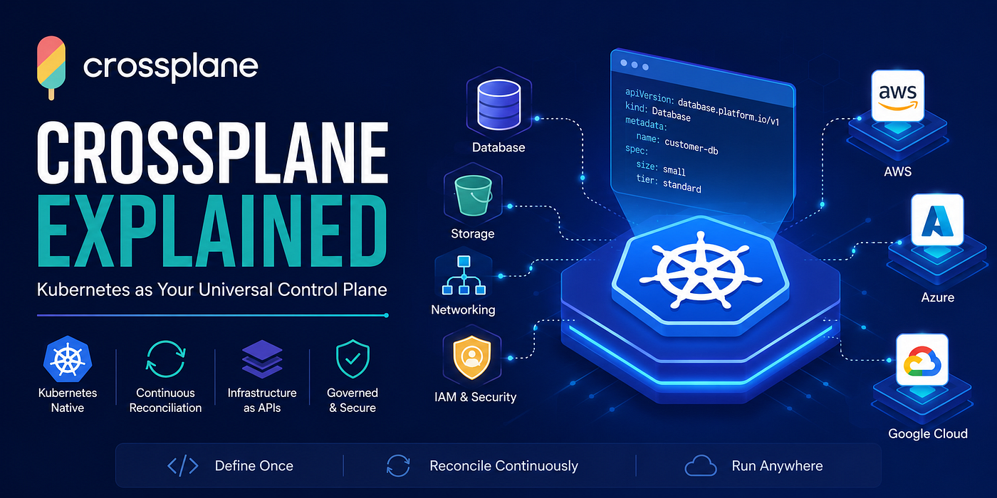Click the 'Database' label under cylinder
This screenshot has height=498, width=997.
click(x=499, y=148)
